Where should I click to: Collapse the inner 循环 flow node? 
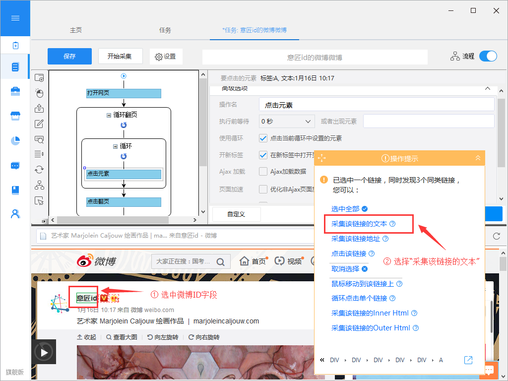pos(115,146)
